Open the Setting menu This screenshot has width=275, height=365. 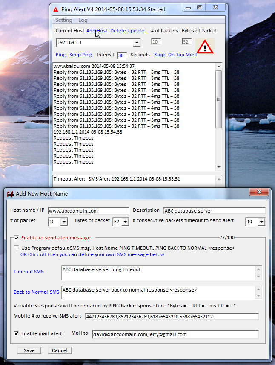[64, 20]
